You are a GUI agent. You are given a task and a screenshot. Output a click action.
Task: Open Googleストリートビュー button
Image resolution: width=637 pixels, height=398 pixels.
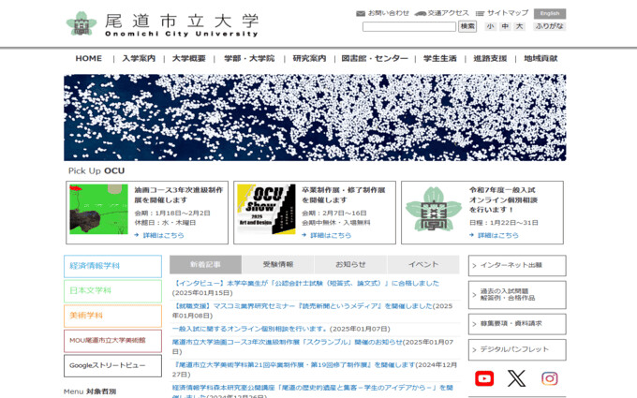pos(112,365)
